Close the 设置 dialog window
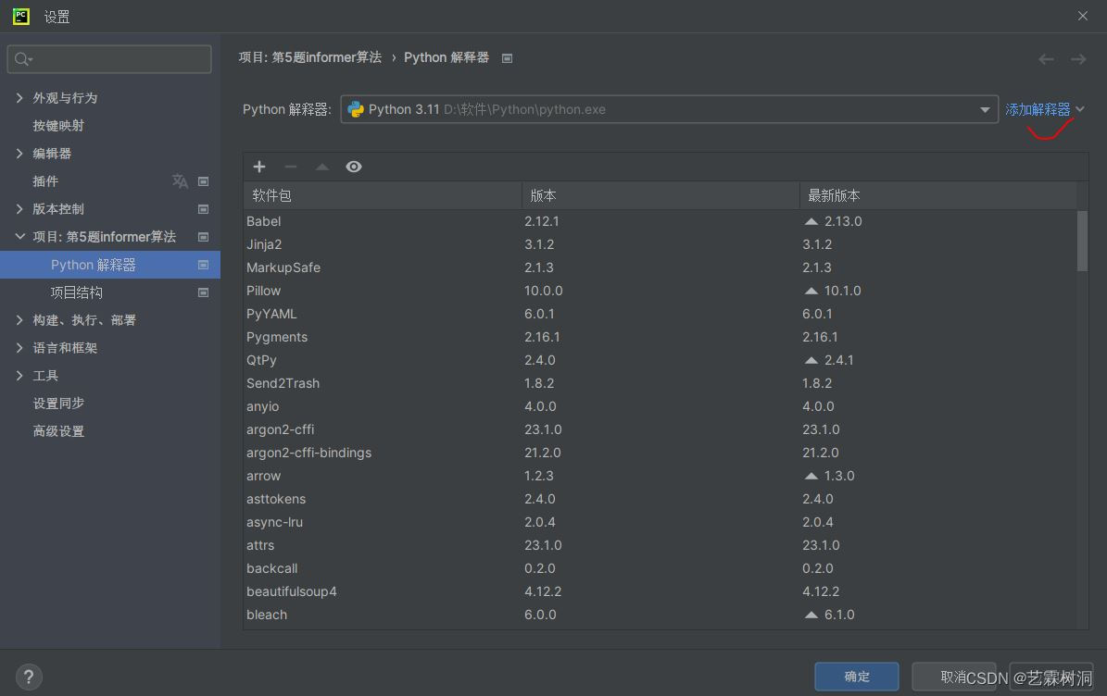 tap(1082, 16)
